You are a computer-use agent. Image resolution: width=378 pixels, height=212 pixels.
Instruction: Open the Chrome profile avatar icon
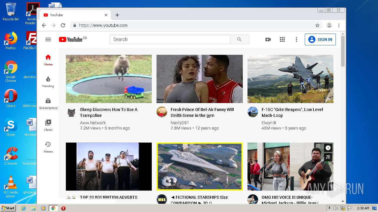pyautogui.click(x=329, y=25)
